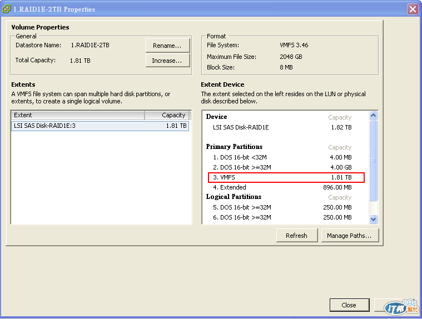Click File System value VMFS 3.46
The height and width of the screenshot is (319, 422).
click(x=294, y=45)
